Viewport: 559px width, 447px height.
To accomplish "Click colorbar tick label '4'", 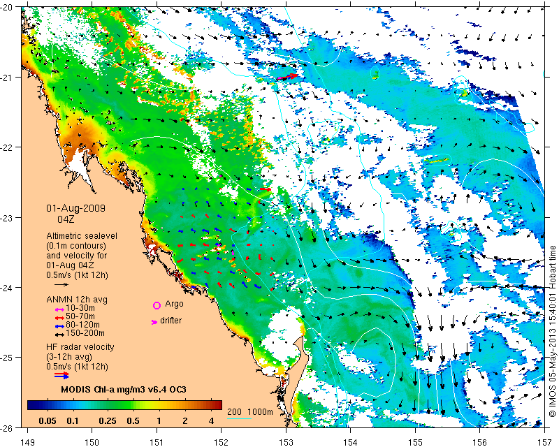I will point(212,421).
